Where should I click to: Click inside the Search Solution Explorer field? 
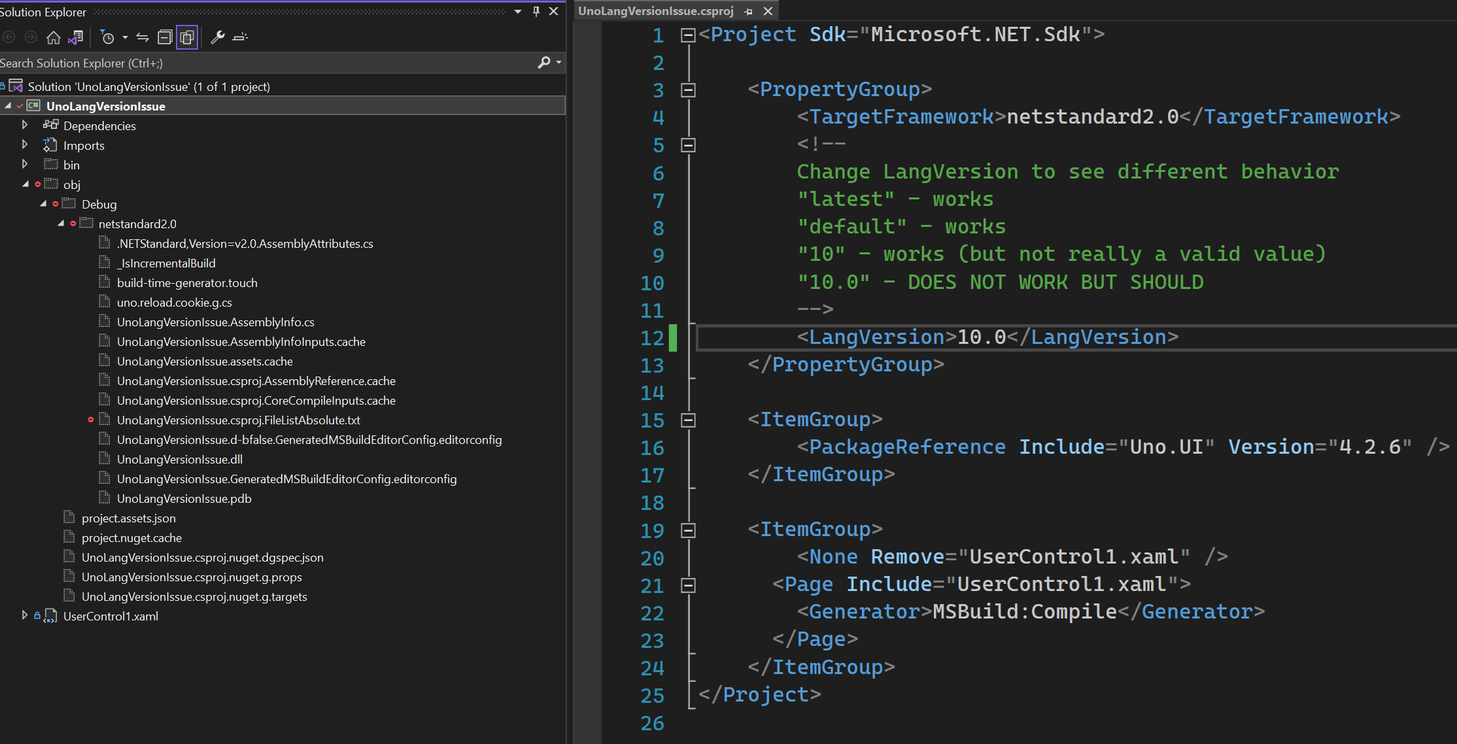point(262,63)
